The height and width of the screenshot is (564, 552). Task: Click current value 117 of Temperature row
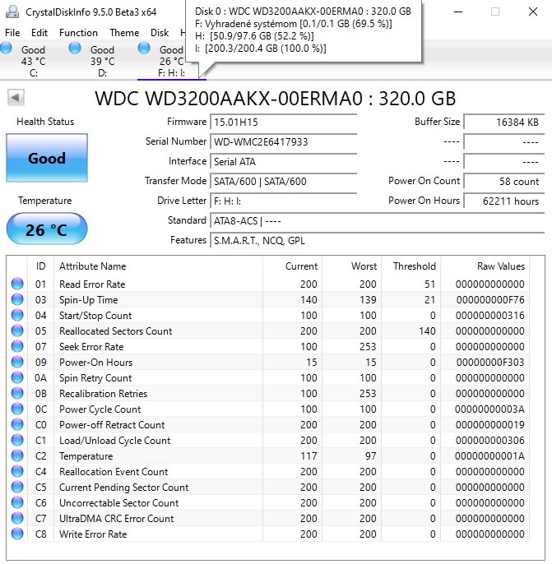(308, 456)
